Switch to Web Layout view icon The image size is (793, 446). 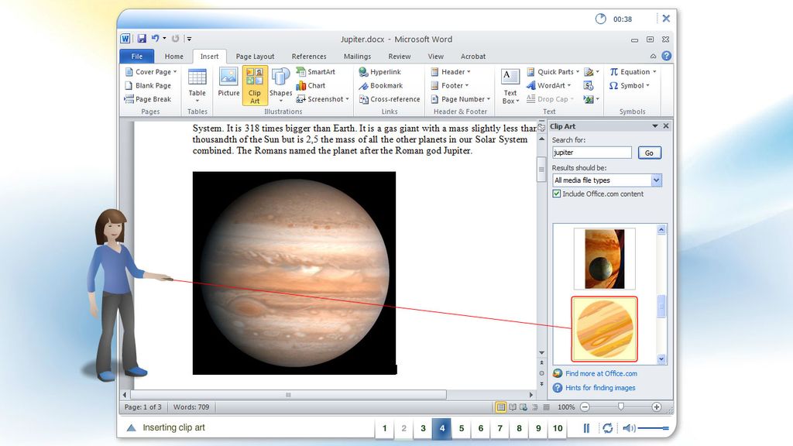click(x=524, y=407)
